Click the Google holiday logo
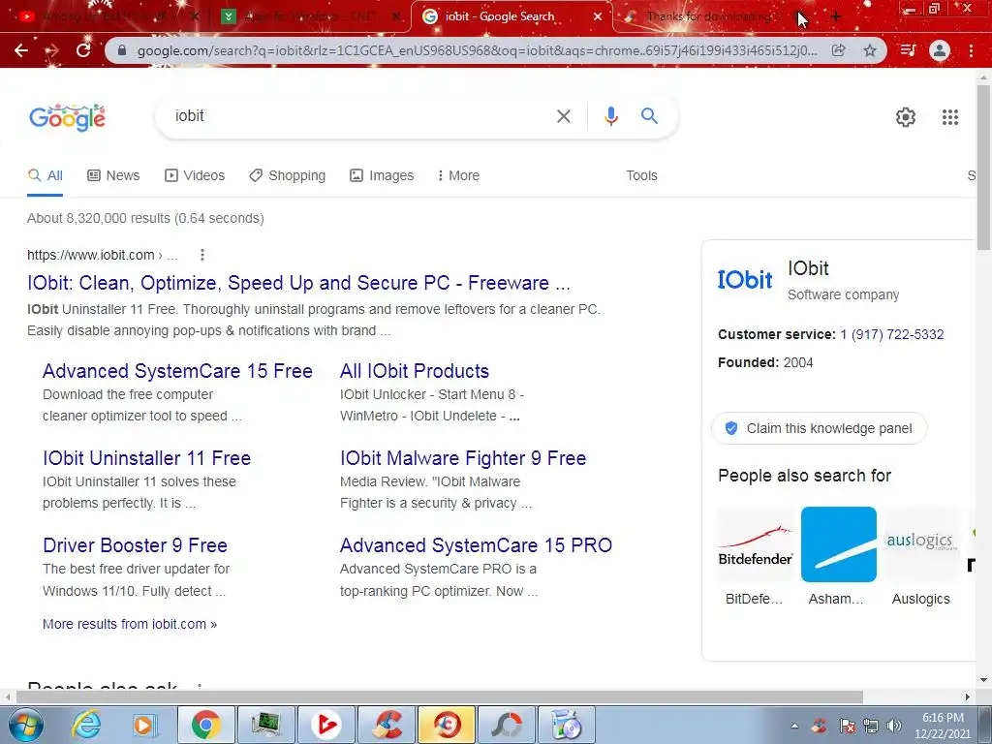Screen dimensions: 992x744 (x=67, y=117)
